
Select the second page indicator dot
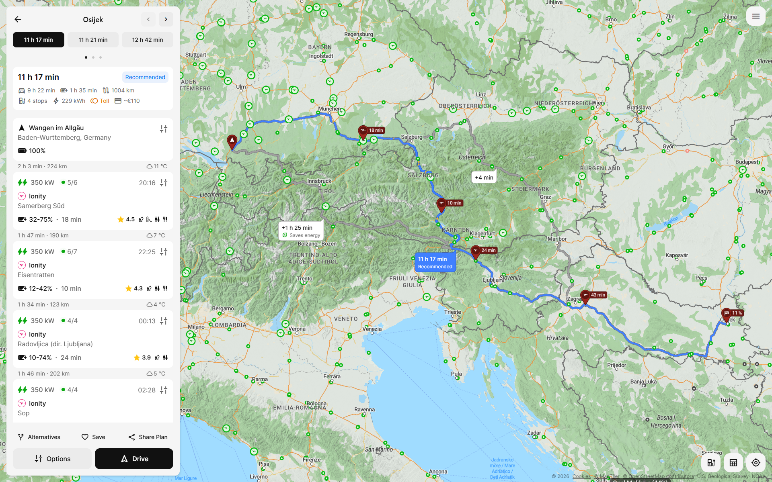[x=93, y=57]
